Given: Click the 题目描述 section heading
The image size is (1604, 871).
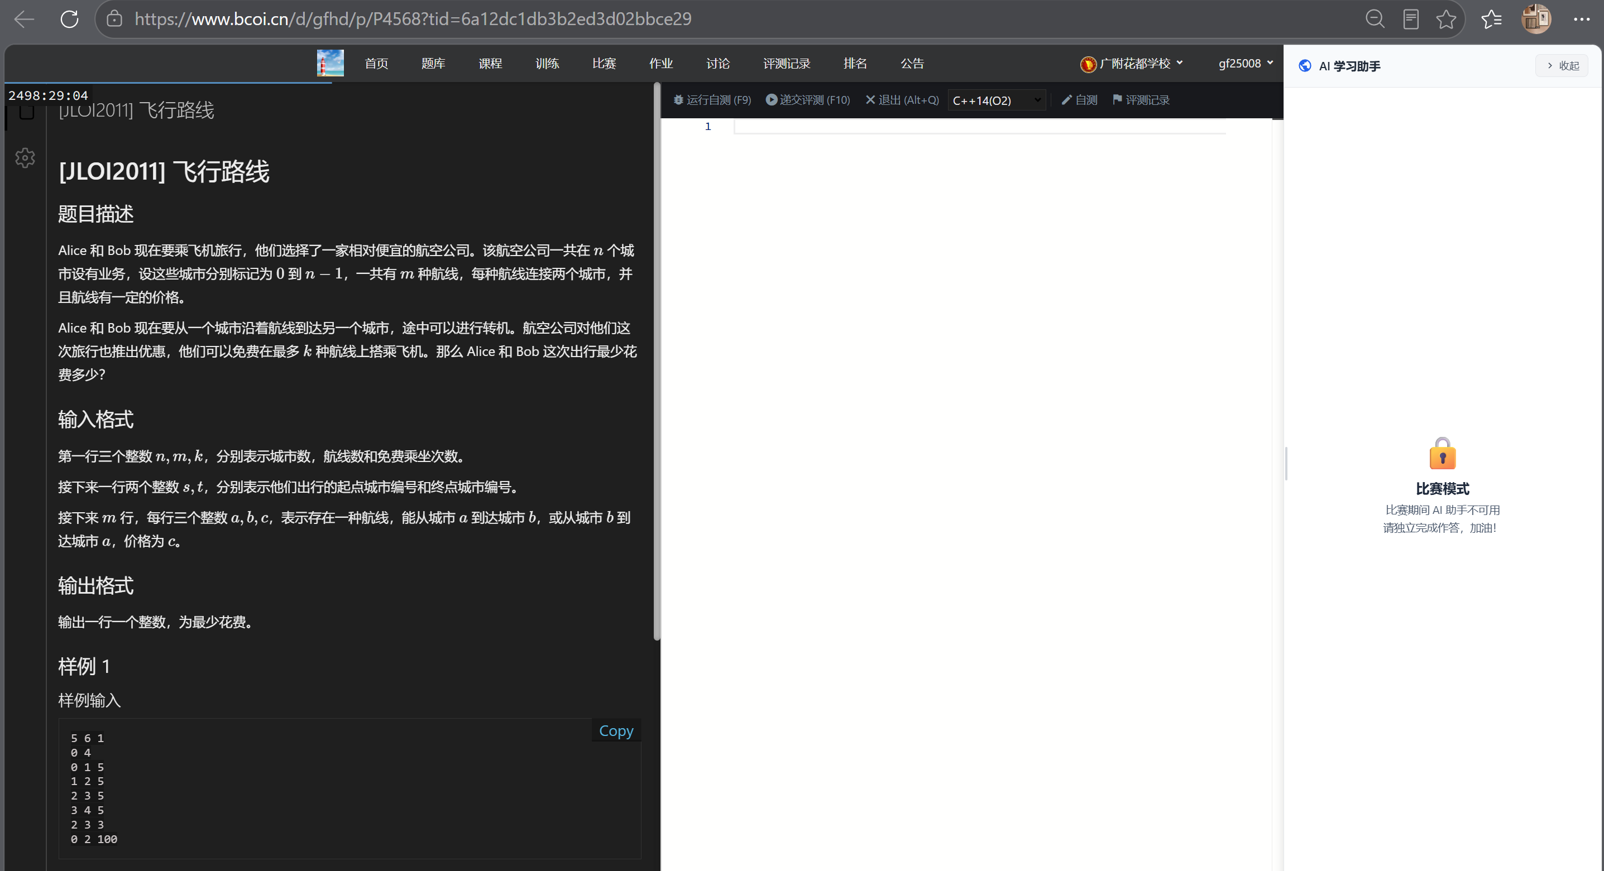Looking at the screenshot, I should 96,213.
